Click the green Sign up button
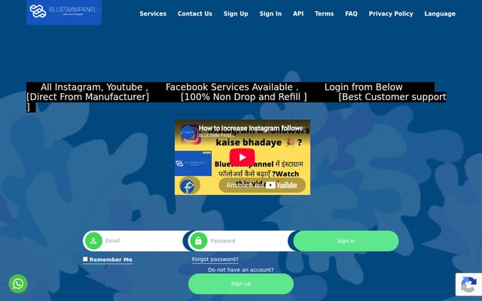The height and width of the screenshot is (301, 482). coord(241,284)
